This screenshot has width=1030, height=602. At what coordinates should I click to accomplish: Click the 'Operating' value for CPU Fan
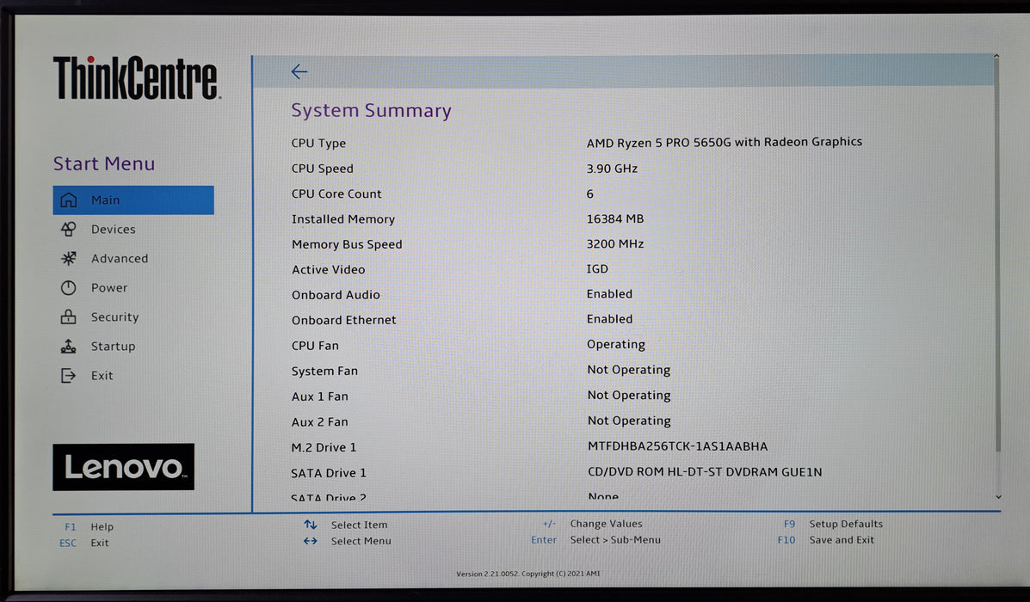[x=616, y=344]
